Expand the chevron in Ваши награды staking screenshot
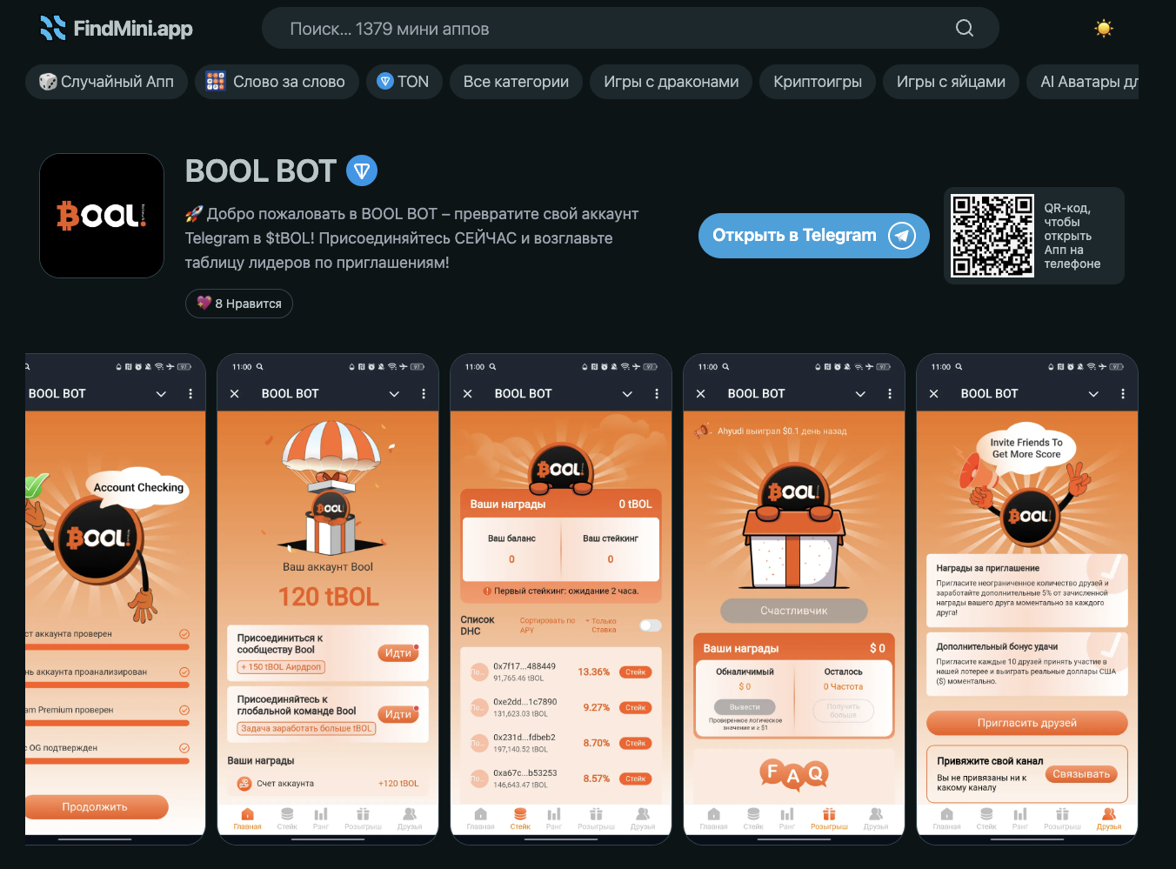Viewport: 1176px width, 869px height. coord(627,394)
